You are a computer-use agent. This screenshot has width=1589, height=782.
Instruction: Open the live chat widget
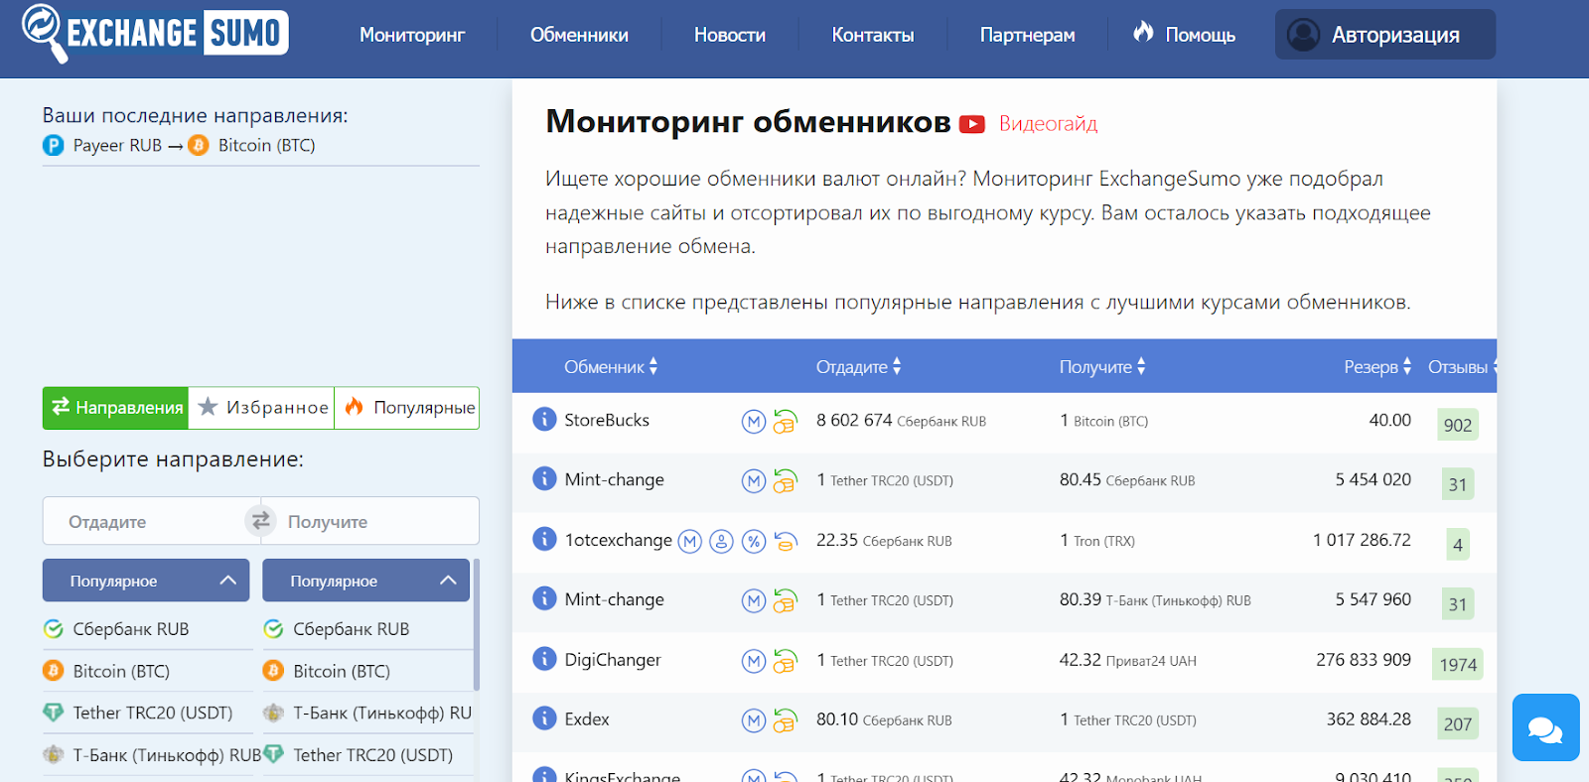[1545, 727]
